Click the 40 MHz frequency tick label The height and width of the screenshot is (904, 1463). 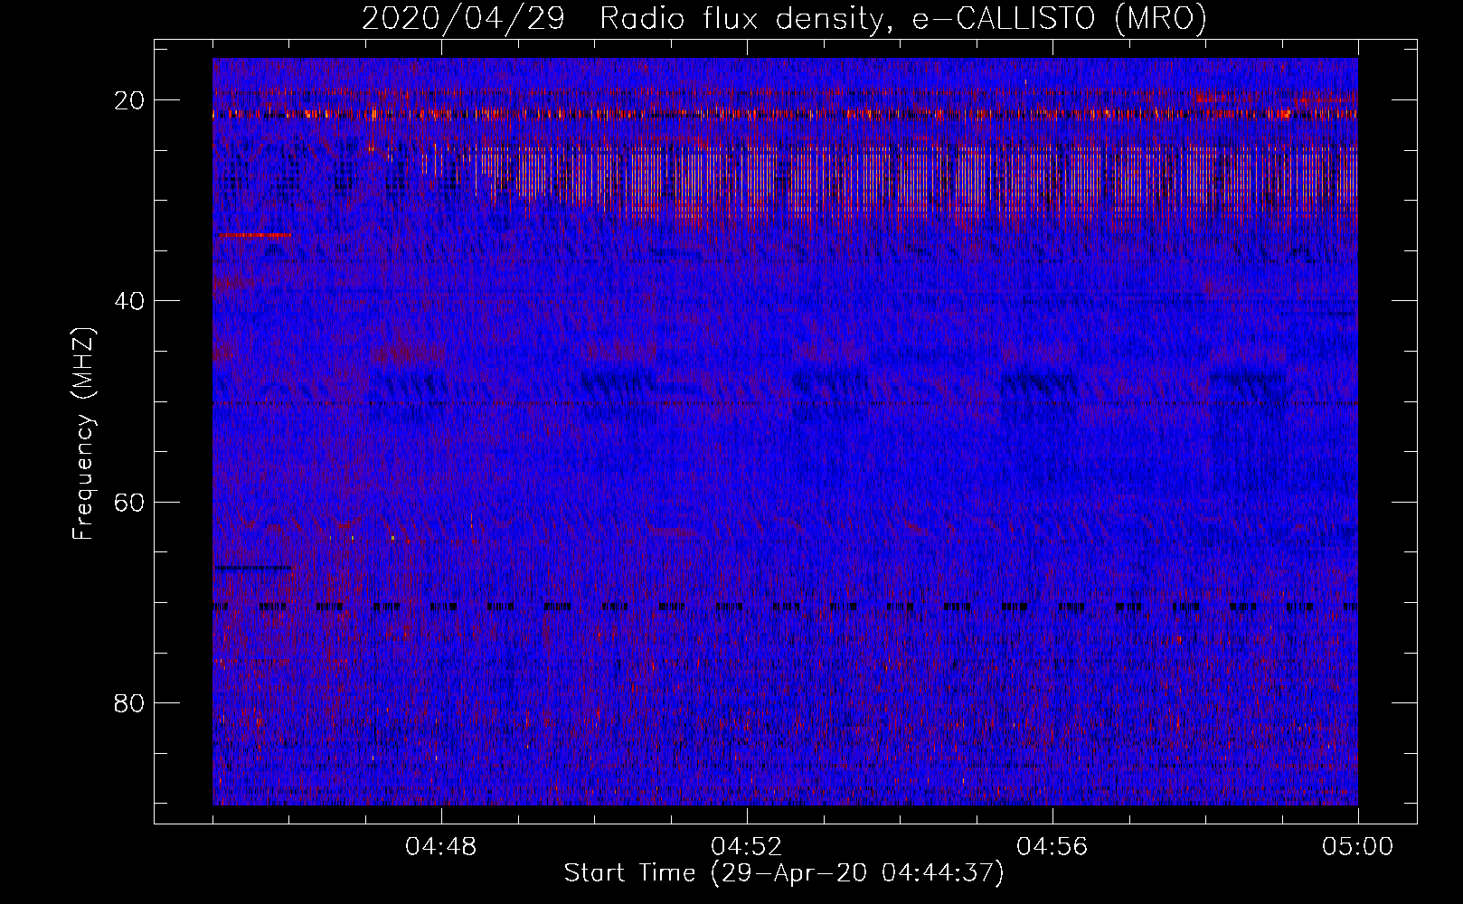pos(129,300)
